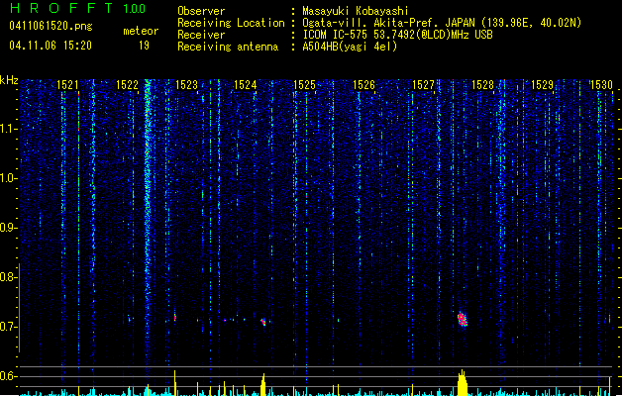Click the tallest yellow power bar near 1528
The width and height of the screenshot is (623, 396).
point(462,382)
